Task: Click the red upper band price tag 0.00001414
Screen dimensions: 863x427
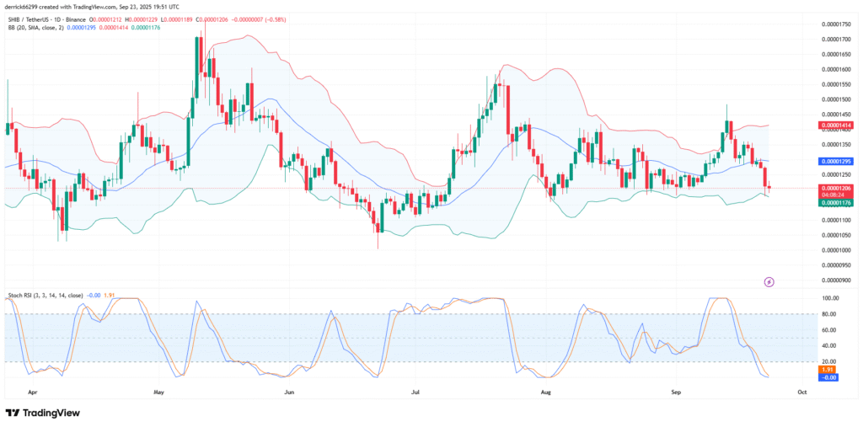Action: pyautogui.click(x=838, y=125)
